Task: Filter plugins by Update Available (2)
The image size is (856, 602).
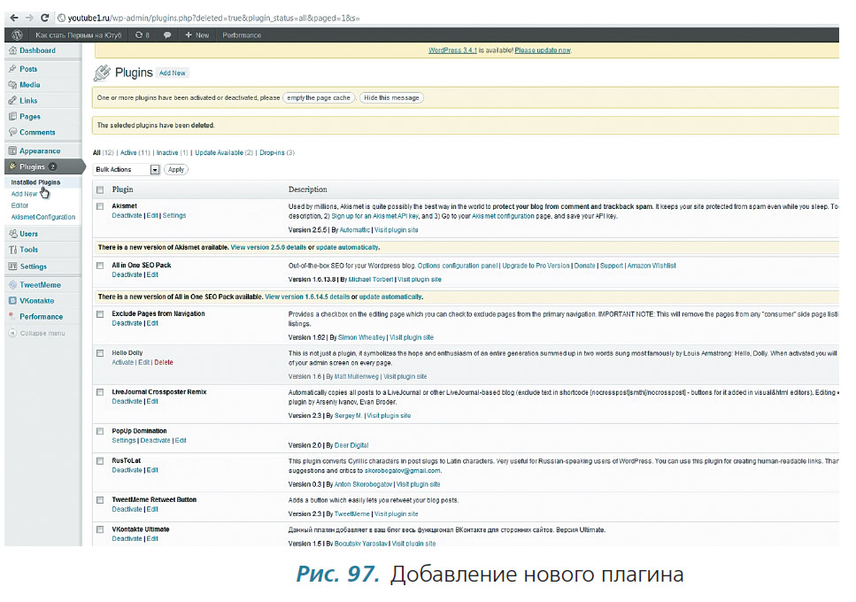Action: (x=224, y=153)
